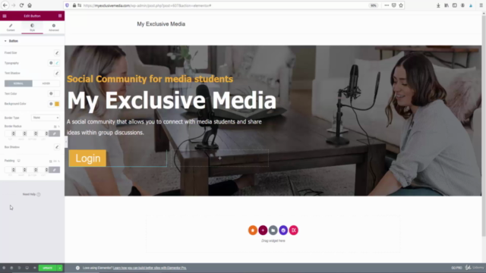Click Go Pro in footer
The image size is (486, 273).
tap(456, 268)
